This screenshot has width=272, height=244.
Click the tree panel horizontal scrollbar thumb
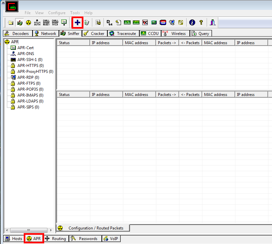coord(29,230)
